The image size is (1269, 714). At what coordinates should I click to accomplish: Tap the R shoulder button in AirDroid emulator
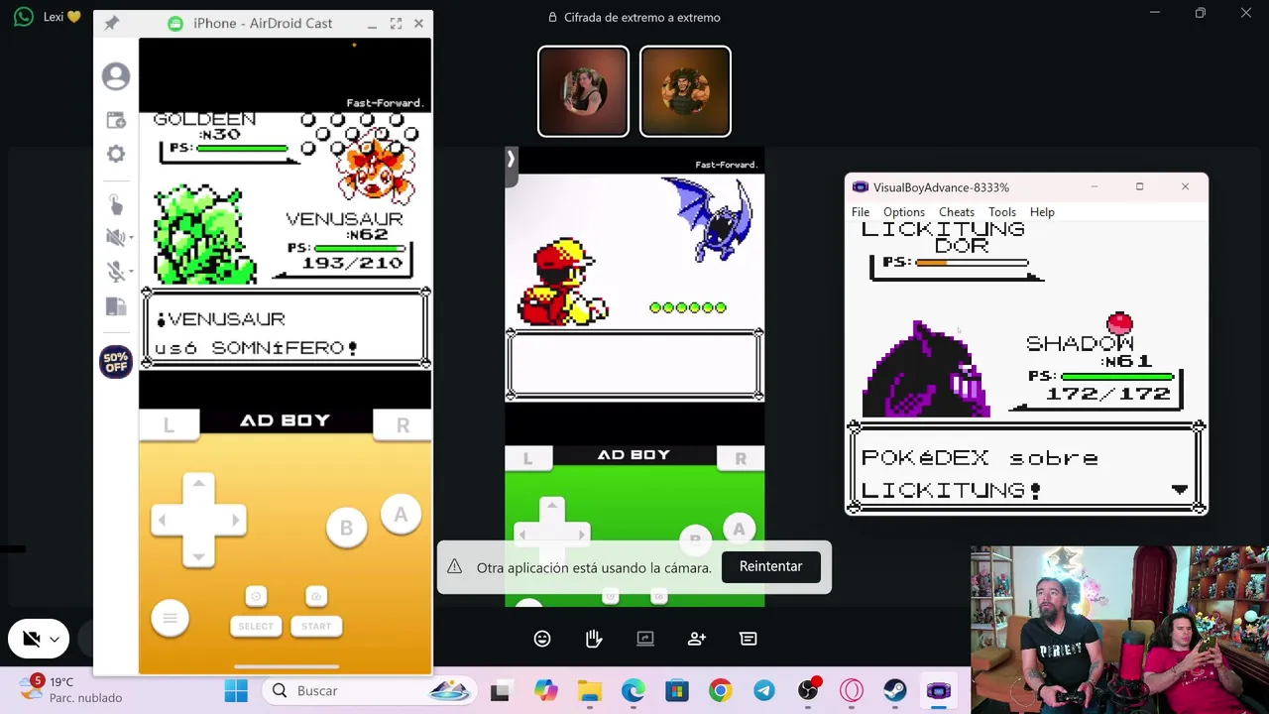(x=403, y=424)
